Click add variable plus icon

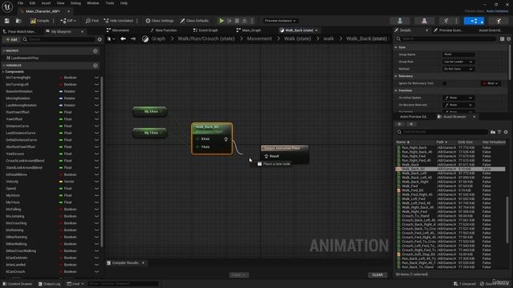pos(95,66)
